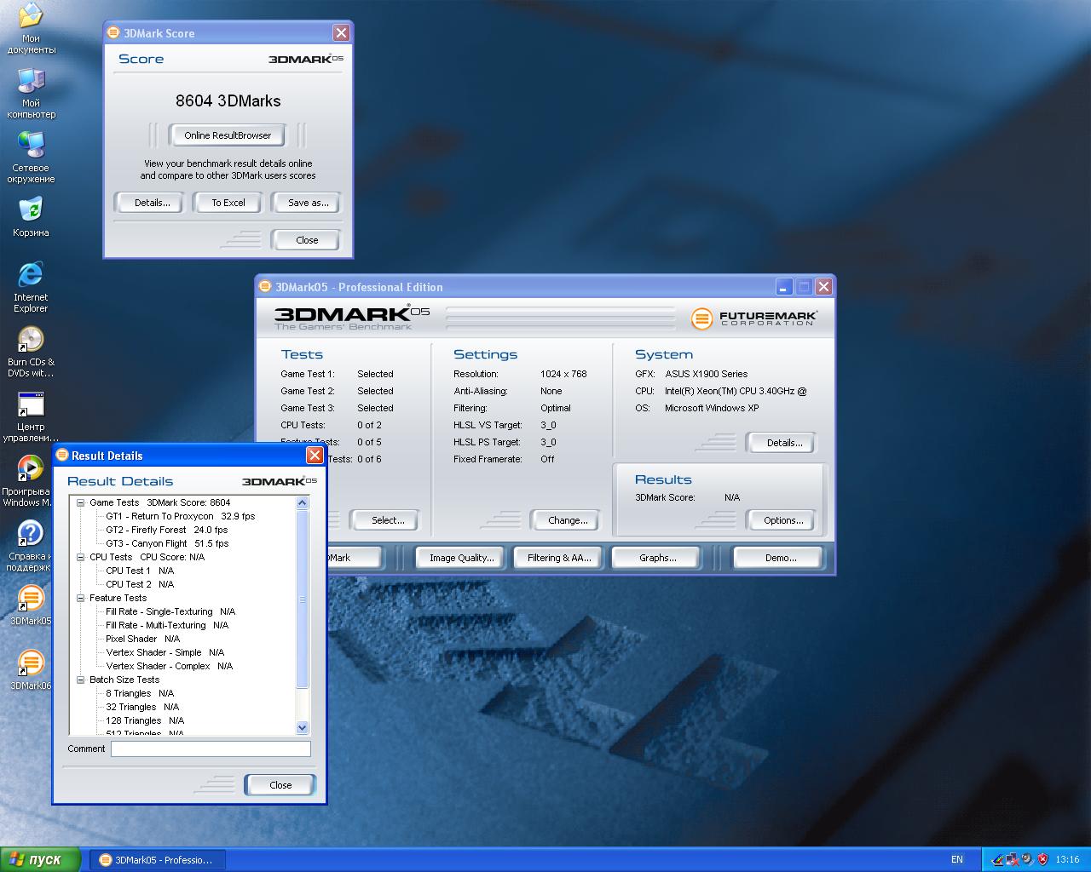Open the Мои документы desktop icon
1091x872 pixels.
31,28
